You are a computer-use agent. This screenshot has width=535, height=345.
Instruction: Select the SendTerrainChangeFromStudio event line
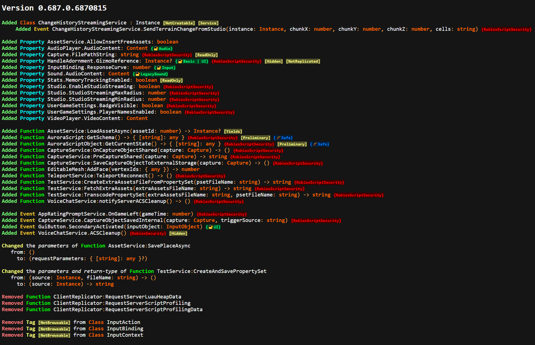point(273,29)
